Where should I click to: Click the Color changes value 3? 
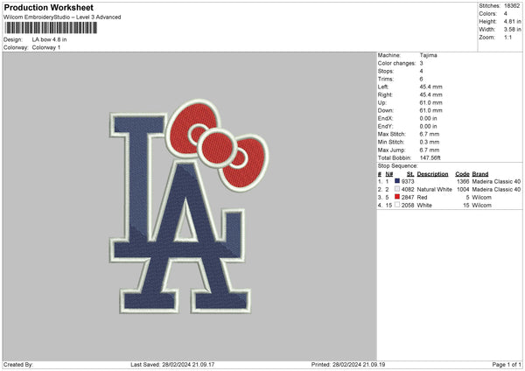421,63
